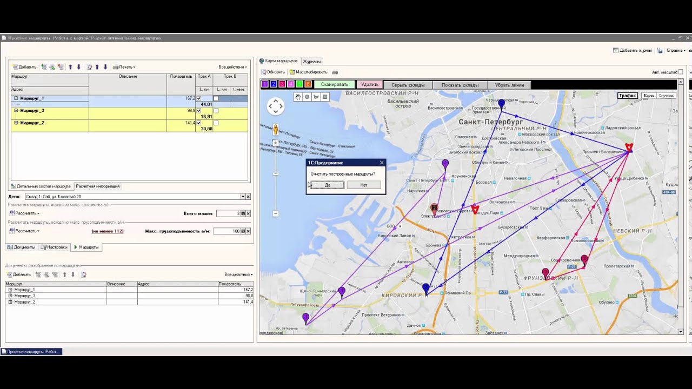Click the pink Удалить button
This screenshot has width=692, height=389.
point(370,84)
